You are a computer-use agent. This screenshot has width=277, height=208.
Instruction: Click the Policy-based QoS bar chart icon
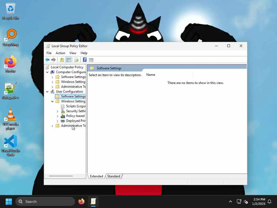(63, 116)
